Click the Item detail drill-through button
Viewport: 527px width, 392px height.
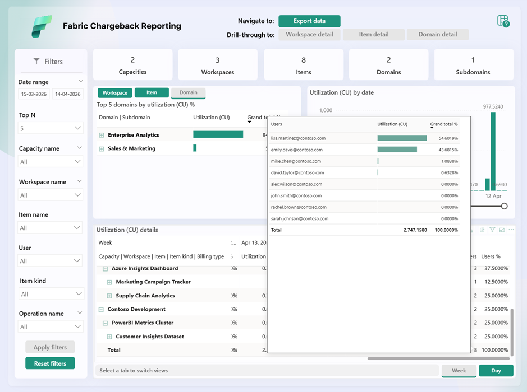(x=373, y=34)
